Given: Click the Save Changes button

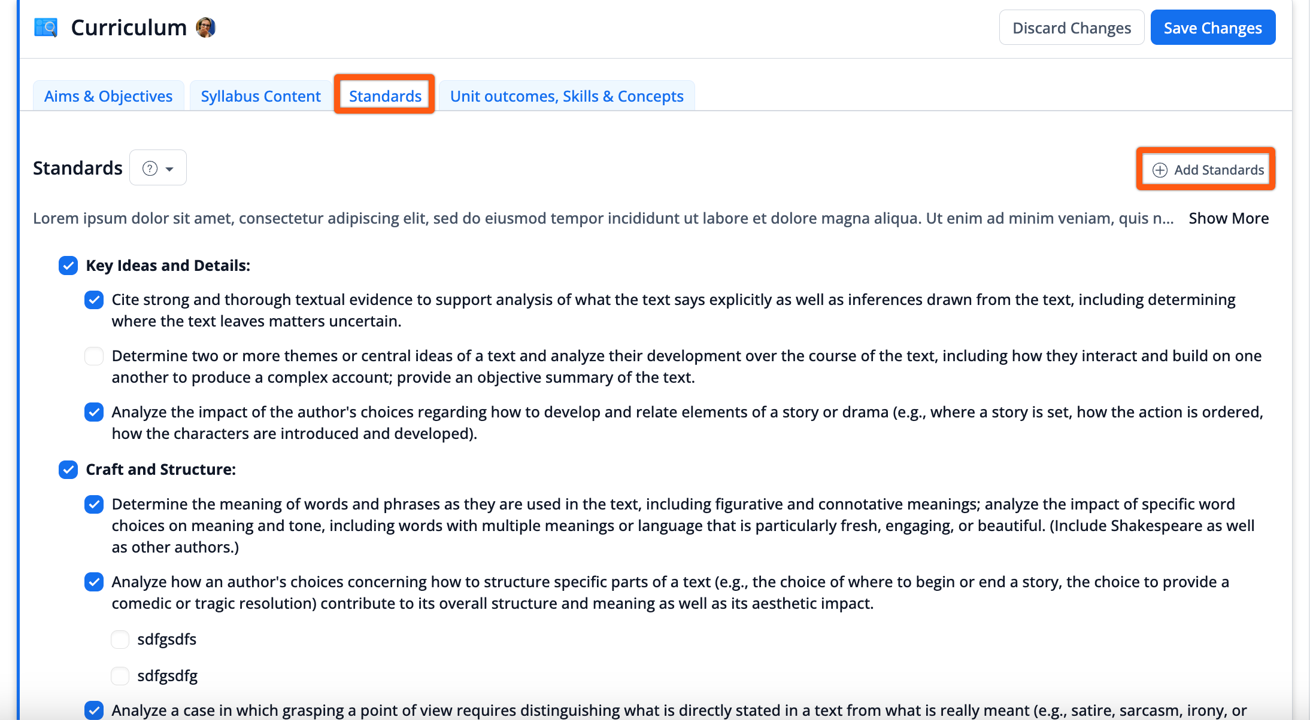Looking at the screenshot, I should [x=1213, y=27].
